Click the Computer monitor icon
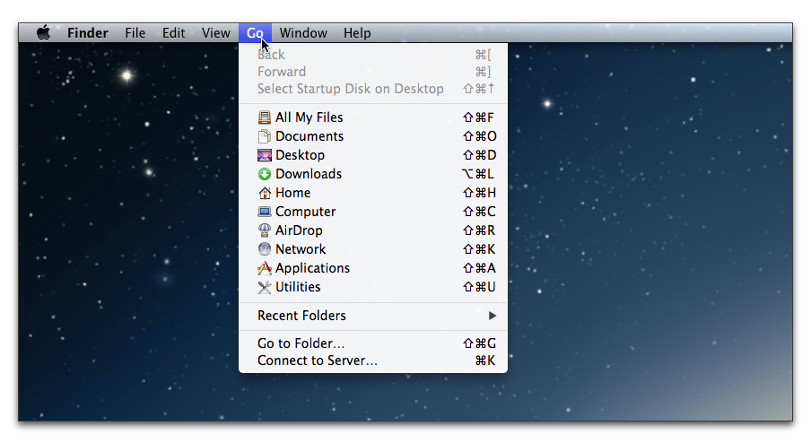The height and width of the screenshot is (443, 811). pyautogui.click(x=264, y=212)
